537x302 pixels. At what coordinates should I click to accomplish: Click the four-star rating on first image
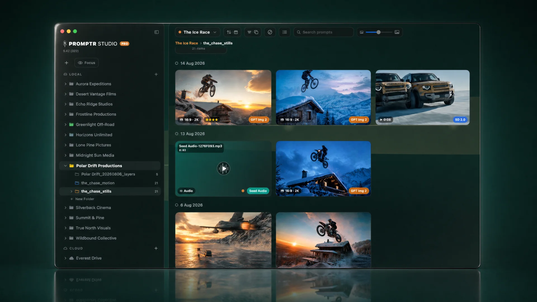[x=212, y=120]
